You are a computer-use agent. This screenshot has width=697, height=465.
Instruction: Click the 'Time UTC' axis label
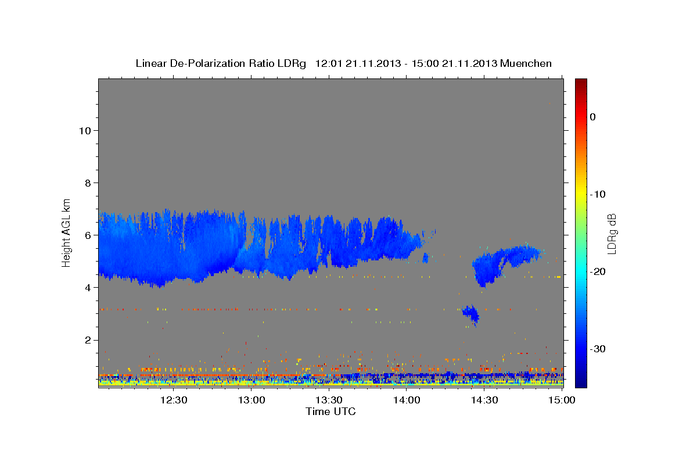(330, 412)
